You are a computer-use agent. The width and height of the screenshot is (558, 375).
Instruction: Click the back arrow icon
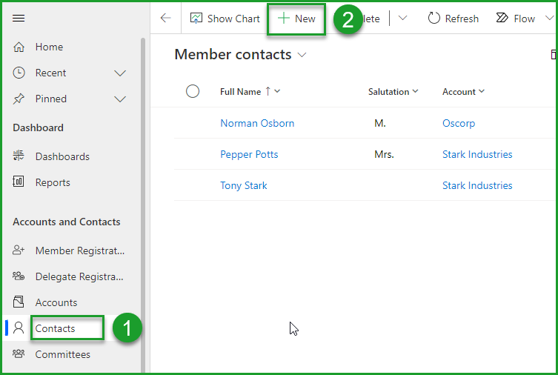pos(166,19)
